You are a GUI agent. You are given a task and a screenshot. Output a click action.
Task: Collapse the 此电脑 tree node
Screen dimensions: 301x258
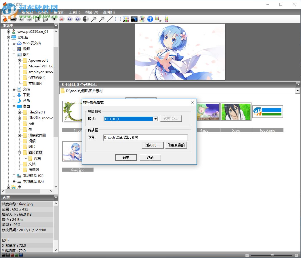coord(8,37)
